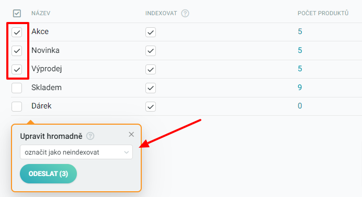Close the Upravit hromadně popup
Screen dimensions: 362x197
tap(131, 134)
